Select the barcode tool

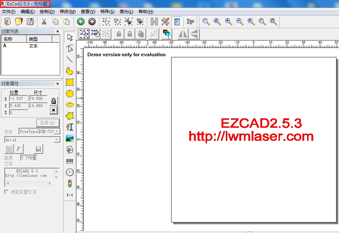click(x=70, y=162)
